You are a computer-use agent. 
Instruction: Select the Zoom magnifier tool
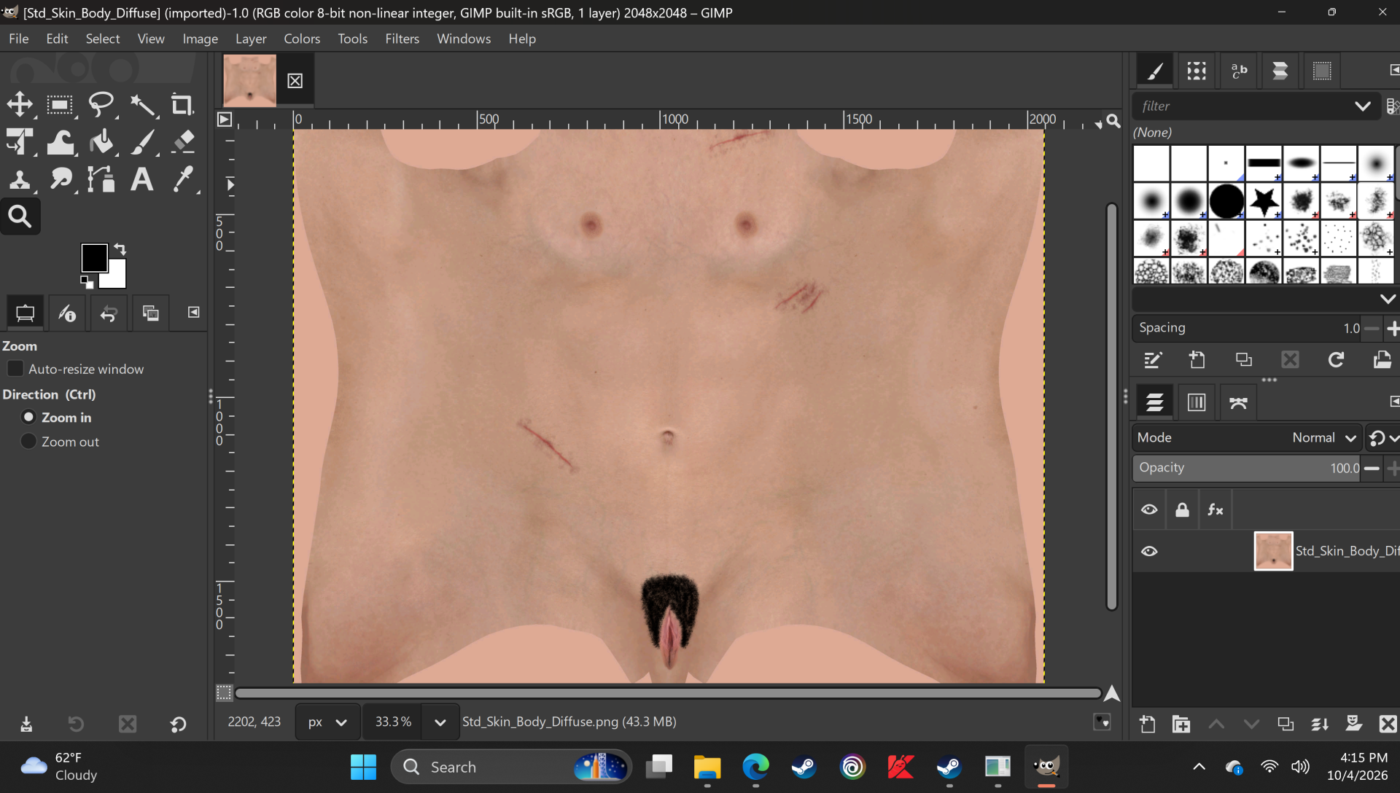[x=20, y=216]
